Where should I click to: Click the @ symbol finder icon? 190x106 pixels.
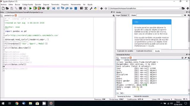pyautogui.click(x=25, y=8)
